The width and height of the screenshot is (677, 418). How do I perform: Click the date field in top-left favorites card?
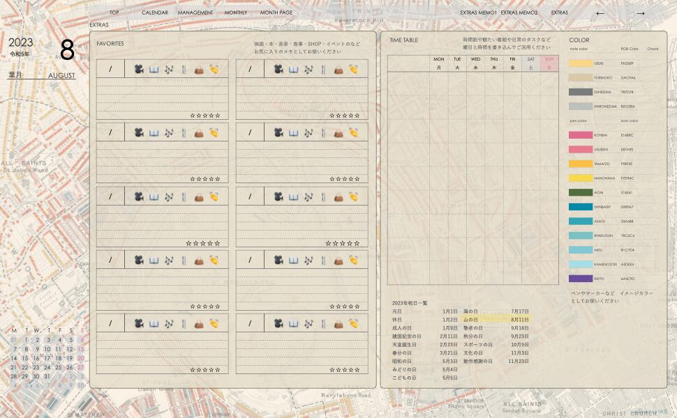110,70
